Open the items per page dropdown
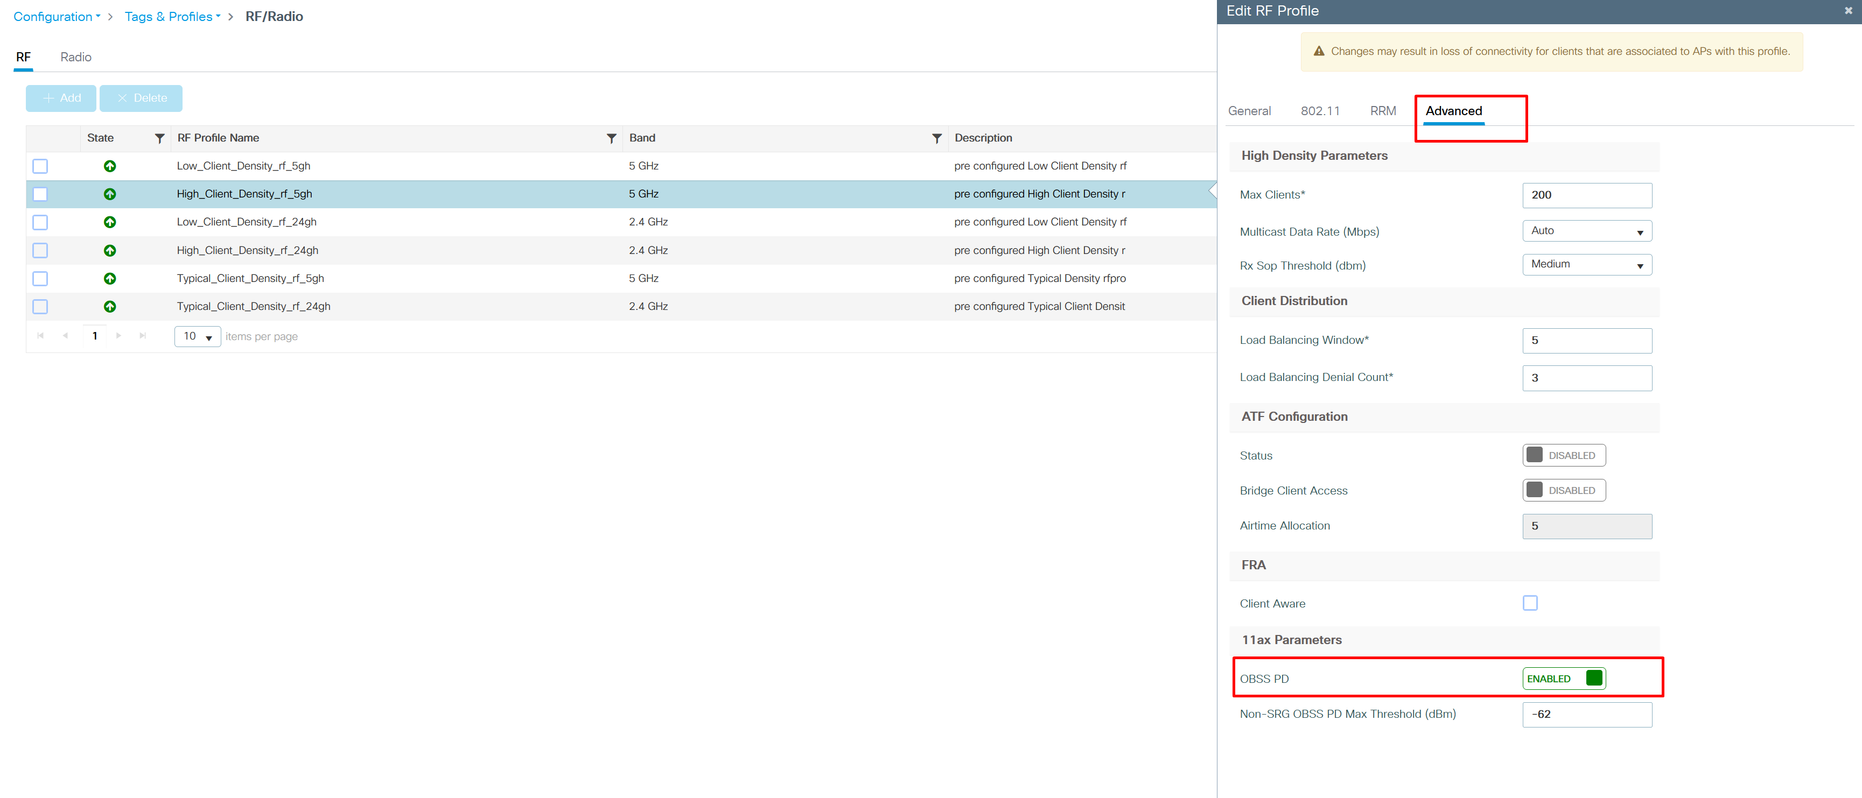1862x798 pixels. click(197, 336)
